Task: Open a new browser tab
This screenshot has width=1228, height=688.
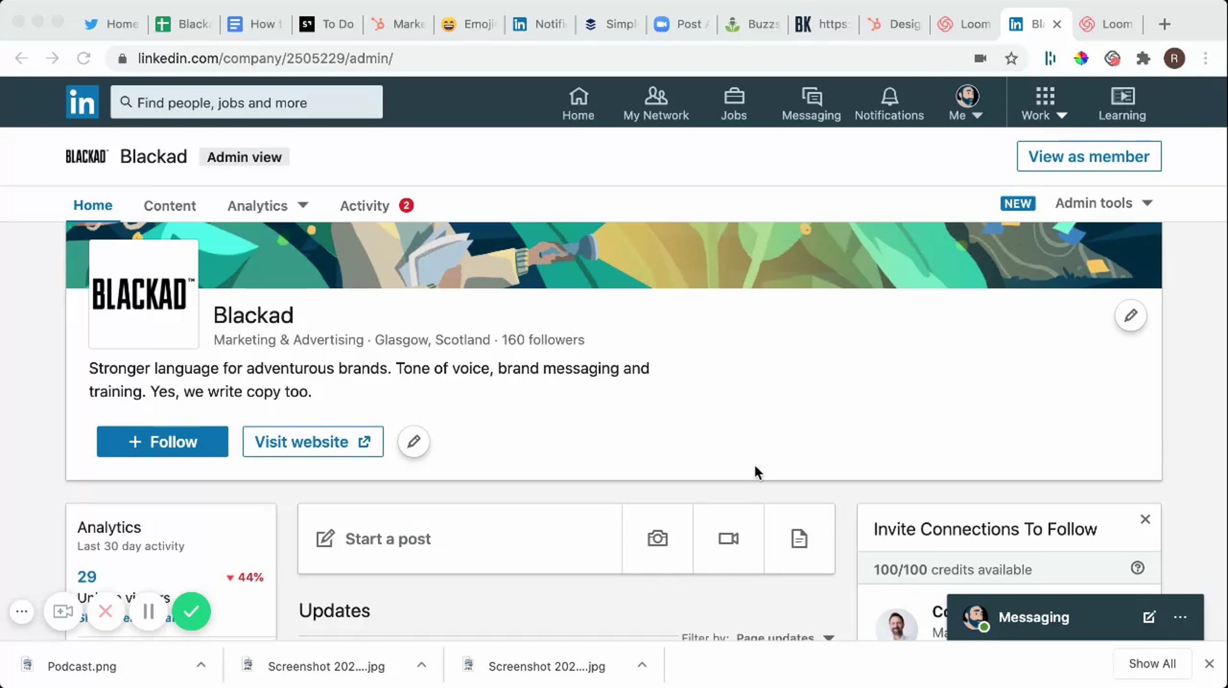Action: (1165, 24)
